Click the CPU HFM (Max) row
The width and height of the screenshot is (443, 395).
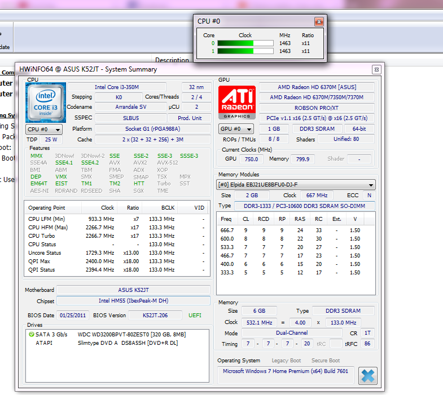[x=117, y=228]
